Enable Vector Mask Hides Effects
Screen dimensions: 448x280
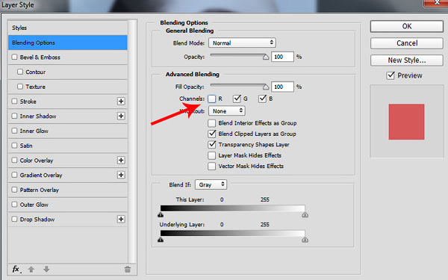click(212, 167)
